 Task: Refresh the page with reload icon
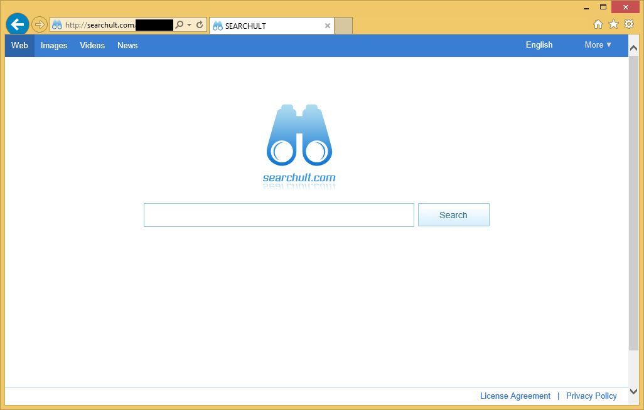[x=200, y=24]
